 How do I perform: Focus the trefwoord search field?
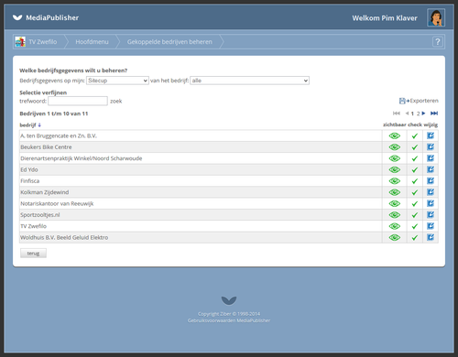click(x=78, y=101)
